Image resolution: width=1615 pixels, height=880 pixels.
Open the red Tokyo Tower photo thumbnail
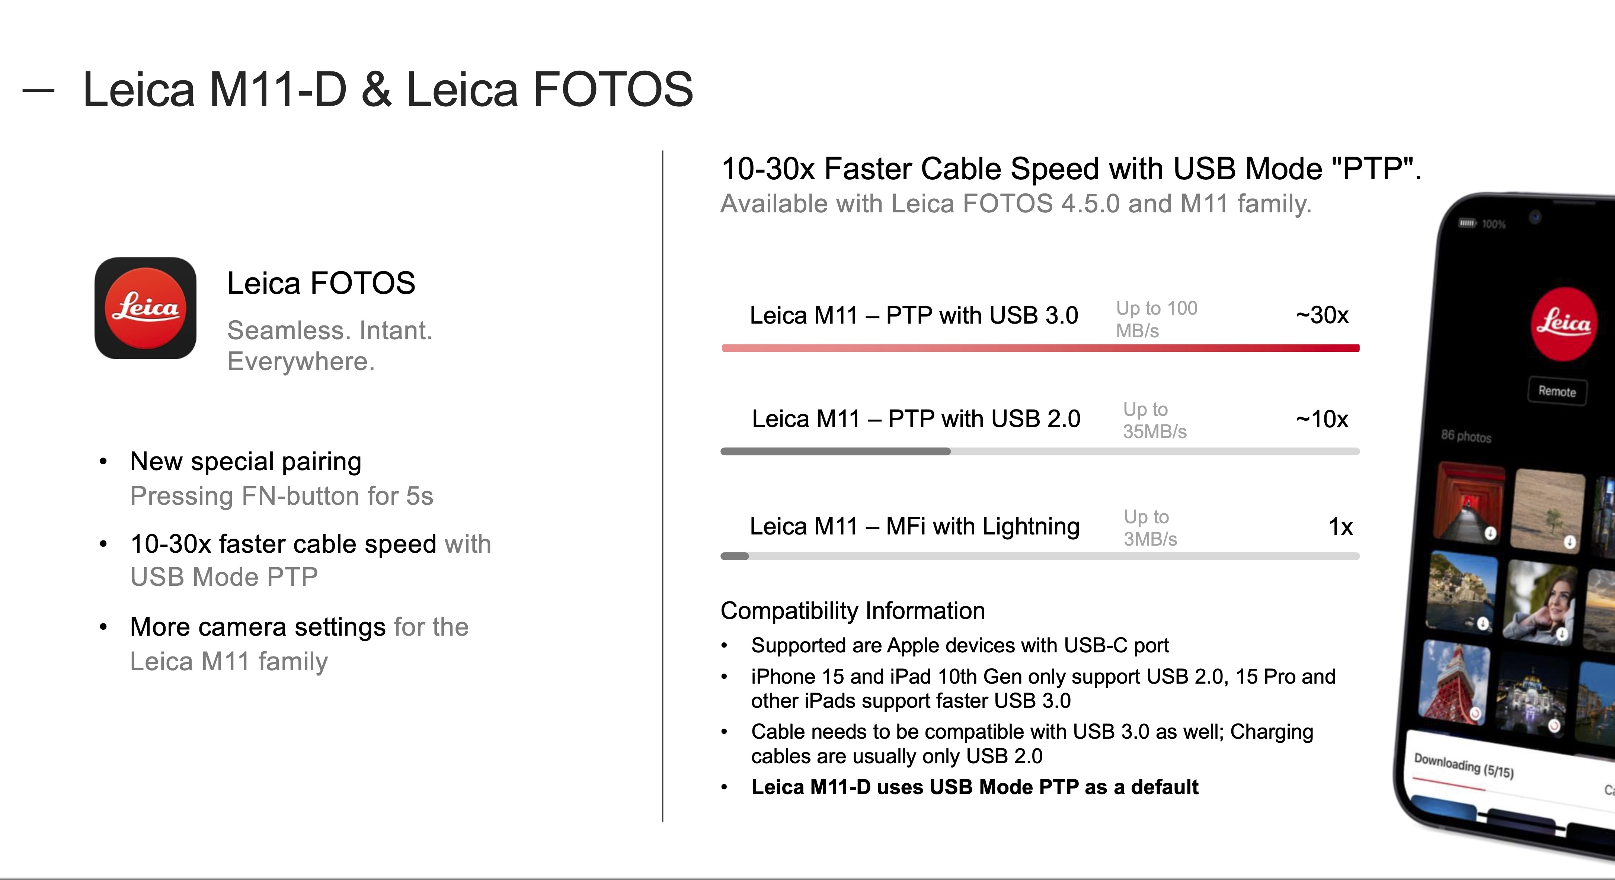[x=1455, y=681]
